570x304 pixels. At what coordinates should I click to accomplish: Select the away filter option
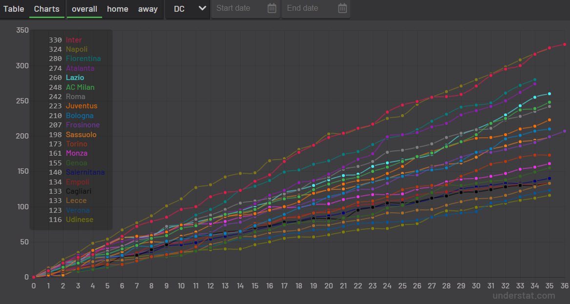coord(148,9)
